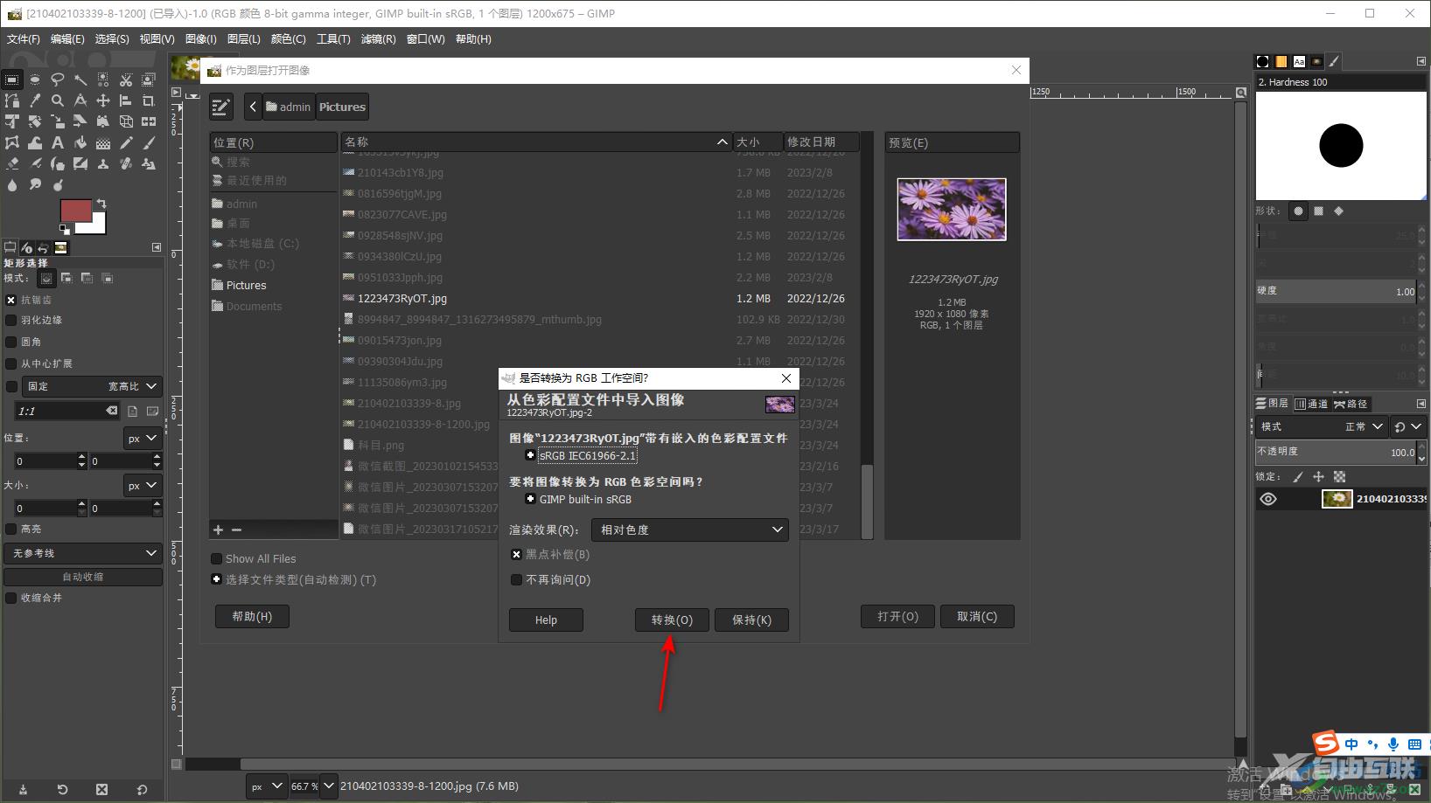Select the Heal bandage tool
This screenshot has height=803, width=1431.
coord(126,163)
